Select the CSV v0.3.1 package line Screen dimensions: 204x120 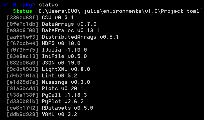click(x=40, y=18)
